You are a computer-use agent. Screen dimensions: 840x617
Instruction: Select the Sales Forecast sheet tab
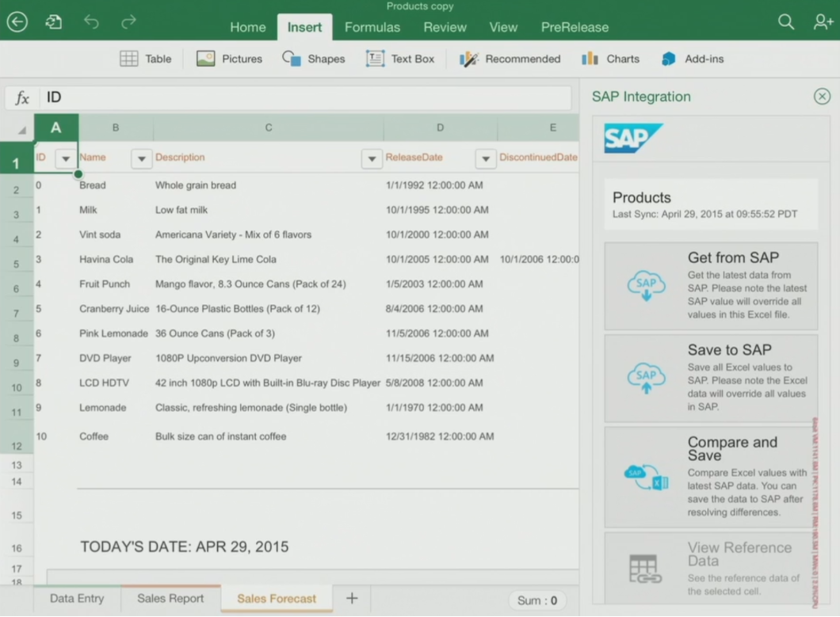277,599
